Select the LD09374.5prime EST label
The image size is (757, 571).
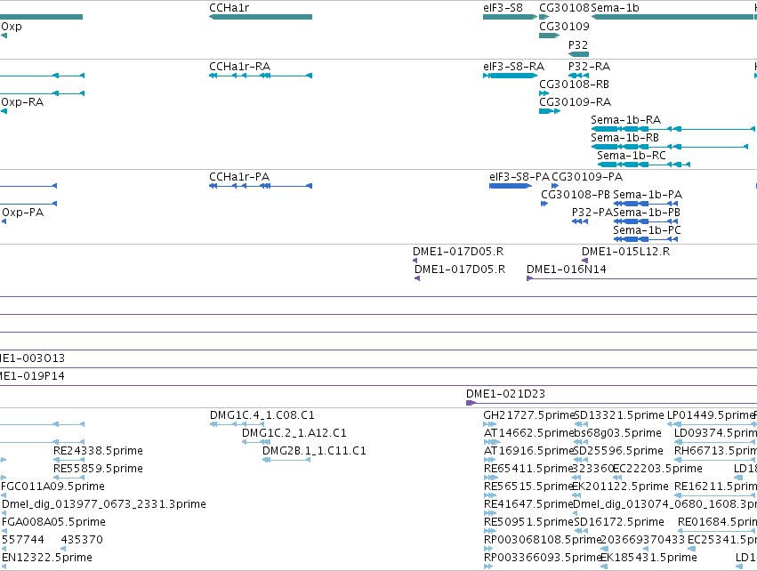[716, 433]
